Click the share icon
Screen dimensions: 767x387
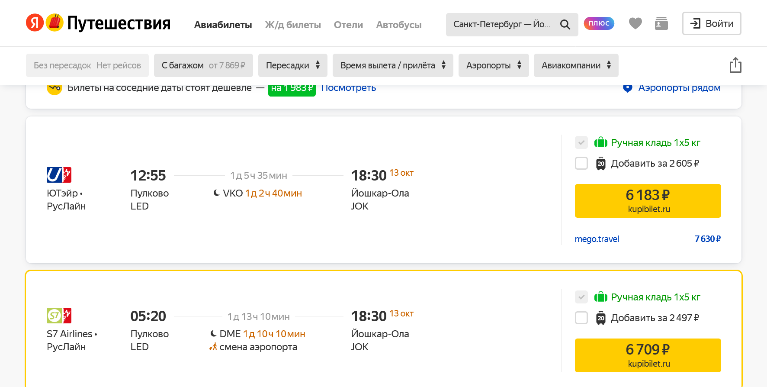[x=735, y=65]
